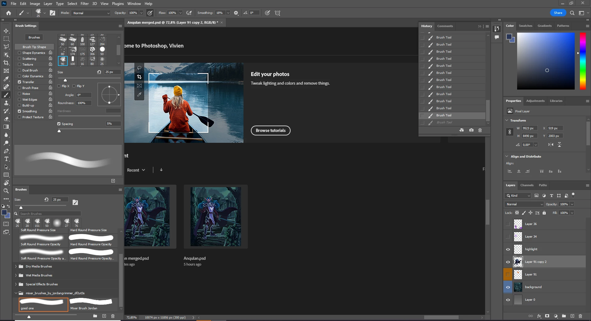Select the Clone Stamp tool
591x321 pixels.
pos(6,103)
